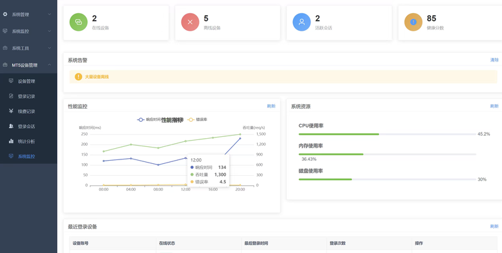Expand the 系统工具 menu chevron
502x253 pixels.
pyautogui.click(x=50, y=48)
